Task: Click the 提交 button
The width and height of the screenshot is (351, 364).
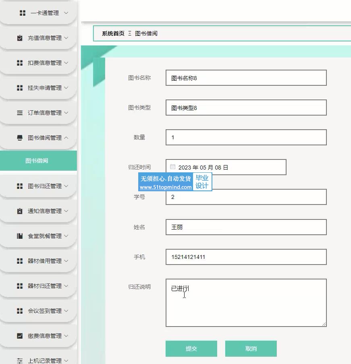Action: tap(191, 349)
